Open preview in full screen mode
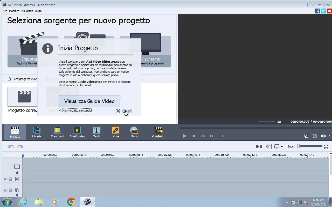 [306, 136]
